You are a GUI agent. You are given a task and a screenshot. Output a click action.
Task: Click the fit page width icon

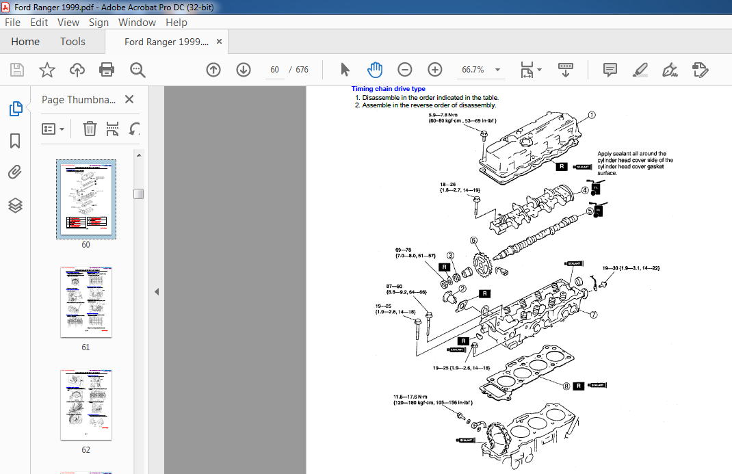tap(527, 70)
